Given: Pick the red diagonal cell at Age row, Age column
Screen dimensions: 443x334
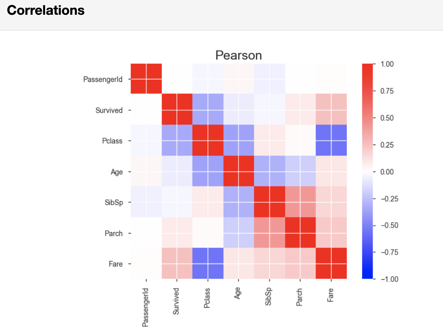Looking at the screenshot, I should pyautogui.click(x=238, y=171).
